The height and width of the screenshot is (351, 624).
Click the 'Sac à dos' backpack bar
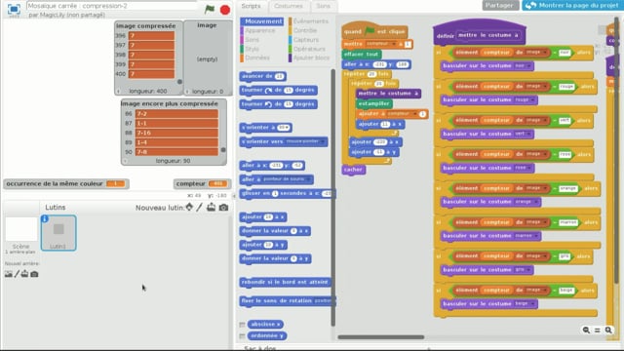pos(260,348)
